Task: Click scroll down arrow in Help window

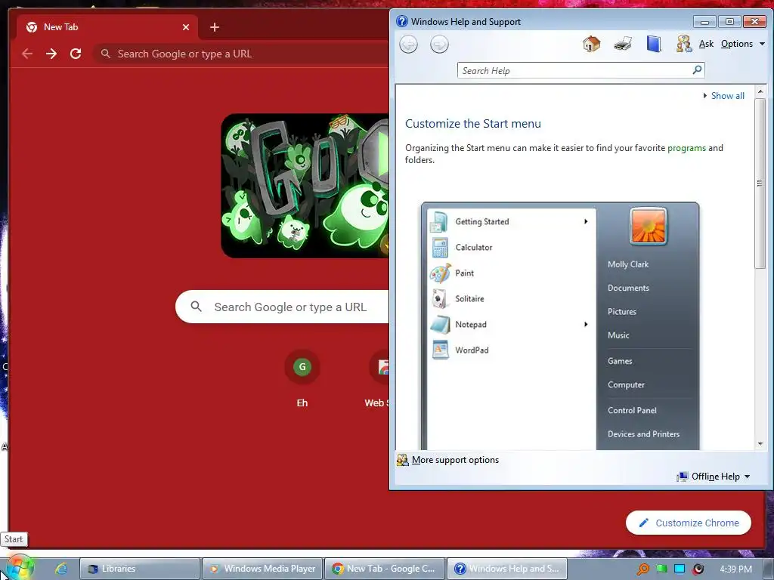Action: pos(760,443)
